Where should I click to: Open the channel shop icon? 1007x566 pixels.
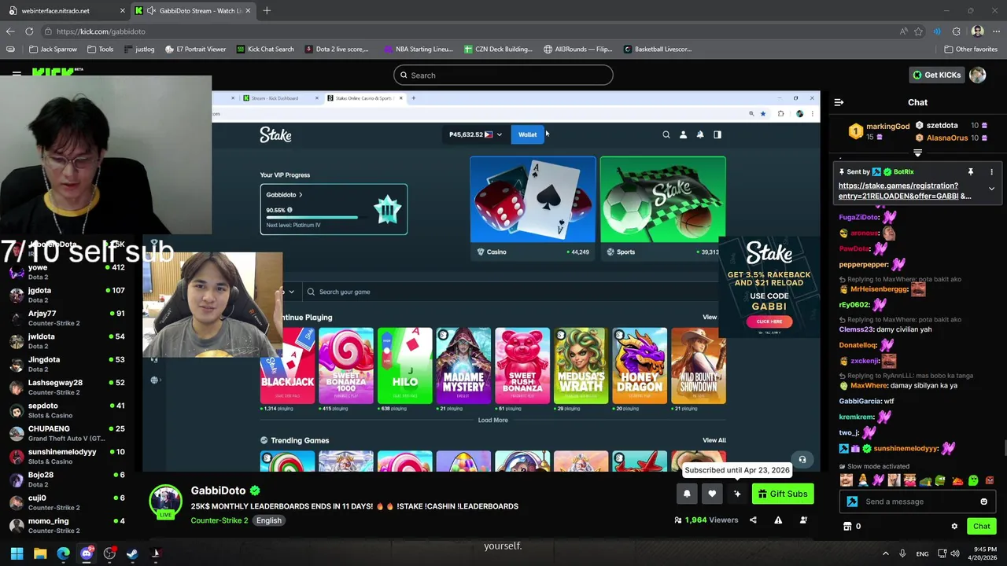coord(847,526)
